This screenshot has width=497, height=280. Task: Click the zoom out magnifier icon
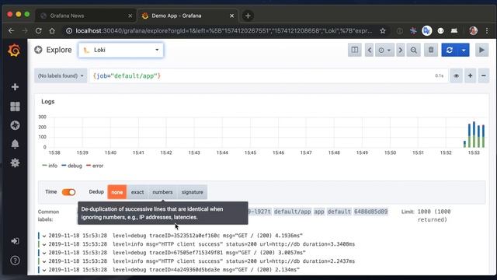click(x=414, y=50)
